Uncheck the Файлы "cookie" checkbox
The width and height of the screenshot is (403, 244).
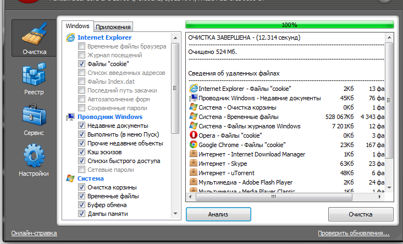tap(82, 64)
